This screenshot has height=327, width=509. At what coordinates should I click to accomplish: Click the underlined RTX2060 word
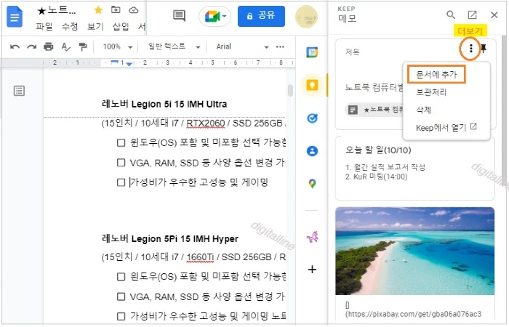206,124
